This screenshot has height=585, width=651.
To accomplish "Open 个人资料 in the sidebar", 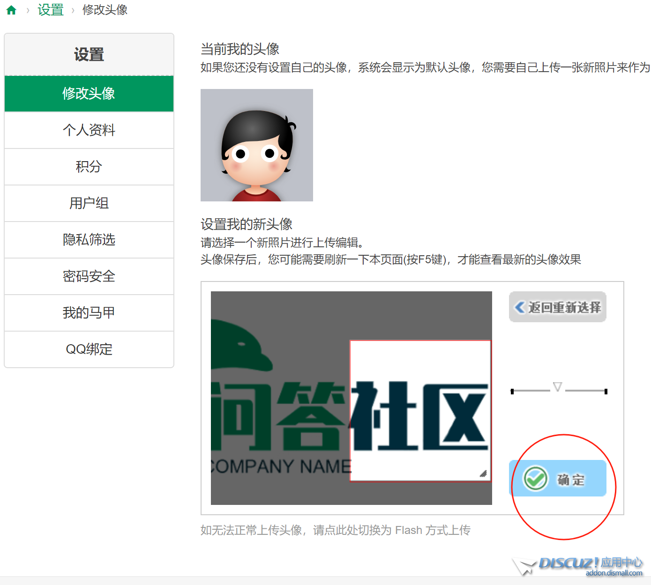I will (89, 130).
